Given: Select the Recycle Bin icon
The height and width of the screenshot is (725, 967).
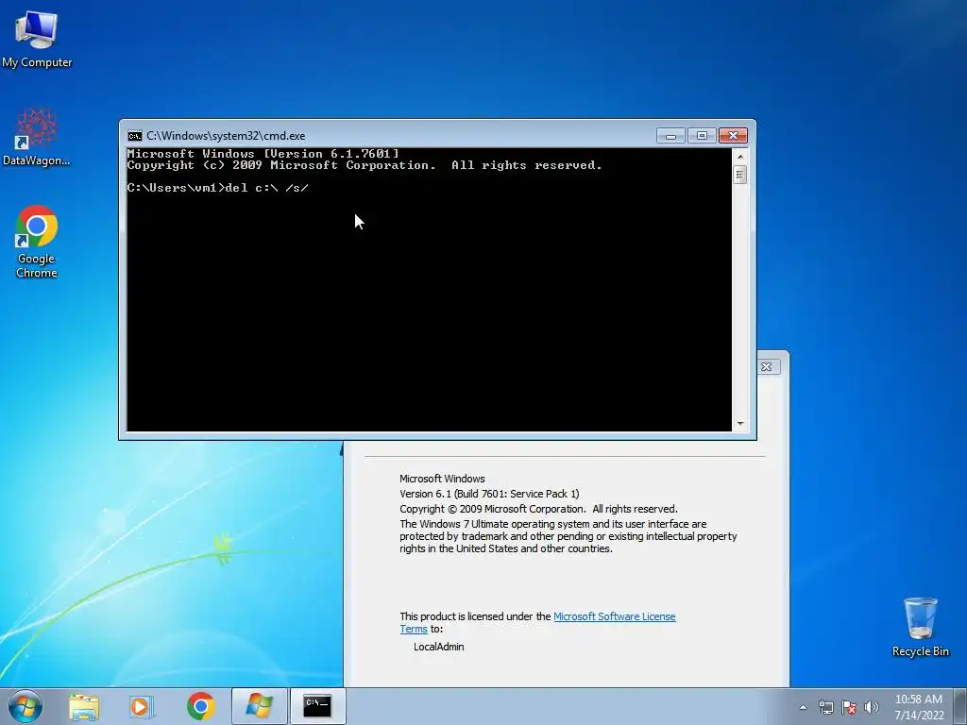Looking at the screenshot, I should [920, 627].
